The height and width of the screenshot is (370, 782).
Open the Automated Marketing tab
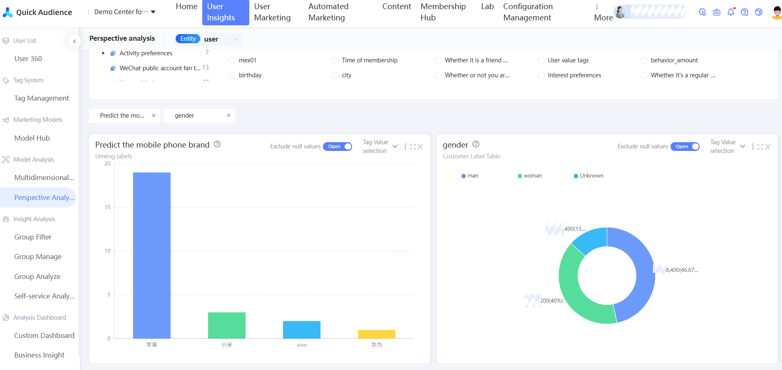point(328,12)
